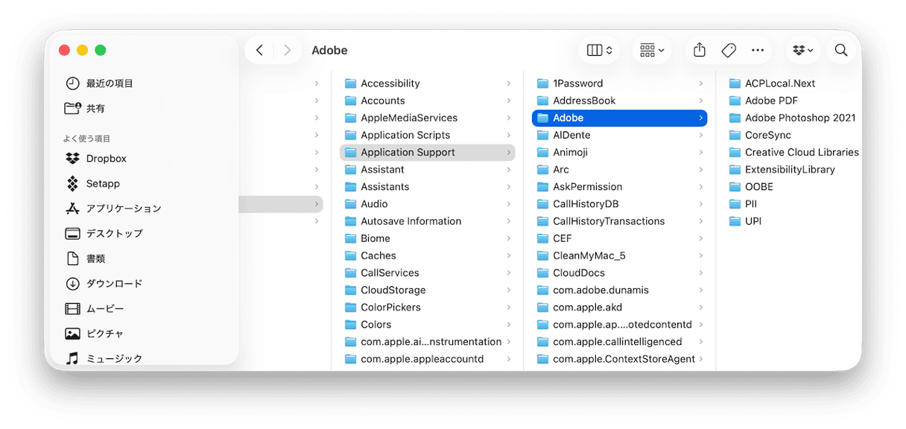This screenshot has width=906, height=429.
Task: Open the More actions ellipsis icon
Action: point(758,50)
